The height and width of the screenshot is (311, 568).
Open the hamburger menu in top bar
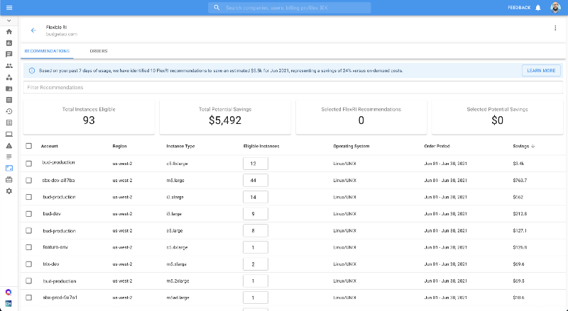coord(9,7)
